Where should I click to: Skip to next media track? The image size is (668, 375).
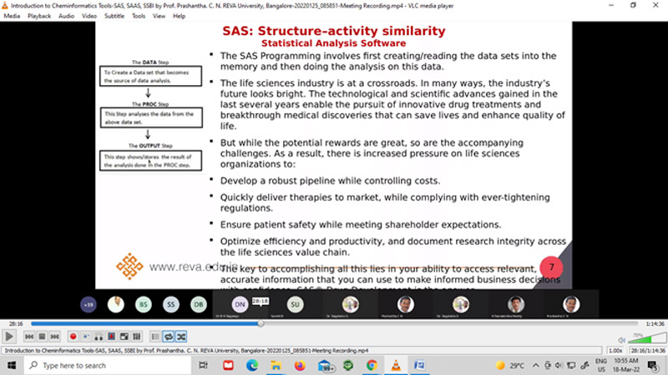point(54,337)
